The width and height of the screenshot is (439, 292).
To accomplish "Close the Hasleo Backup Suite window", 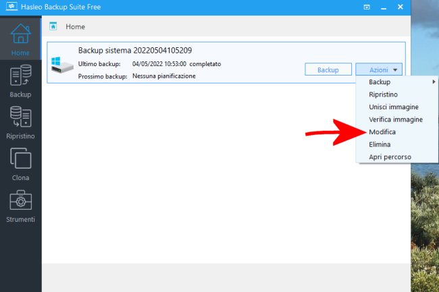I will tap(401, 7).
